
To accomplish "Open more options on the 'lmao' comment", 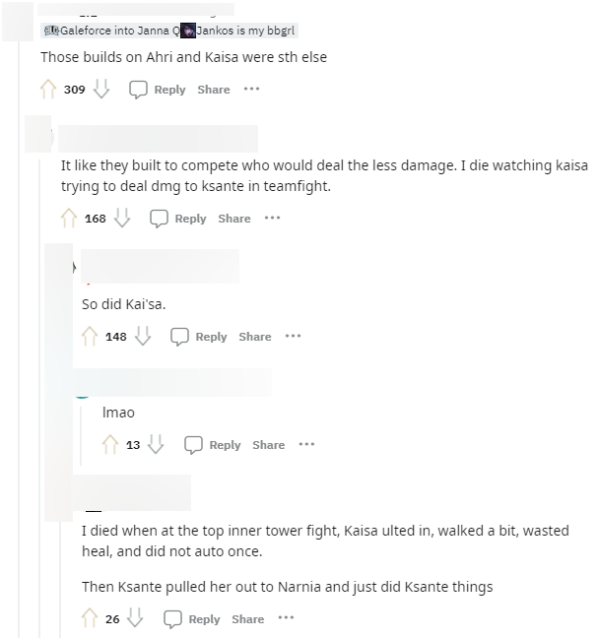I will [306, 444].
